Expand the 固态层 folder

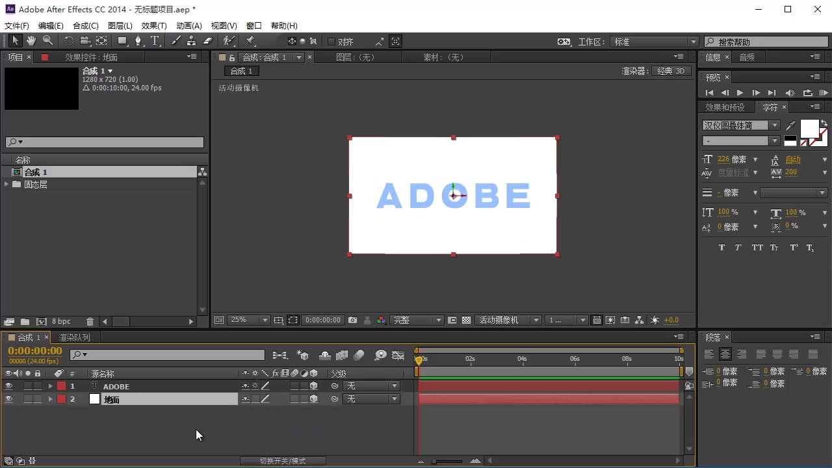tap(6, 185)
